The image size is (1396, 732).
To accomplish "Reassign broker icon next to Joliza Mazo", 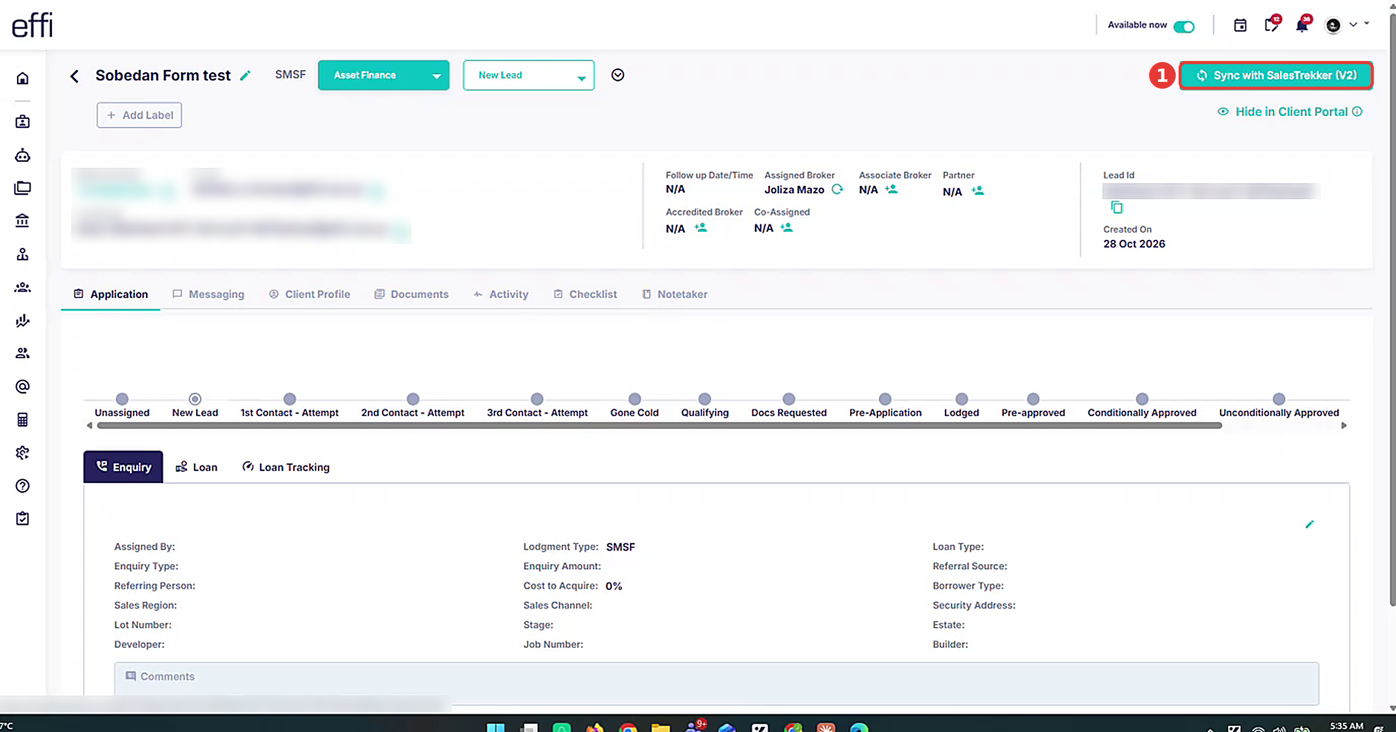I will click(837, 189).
